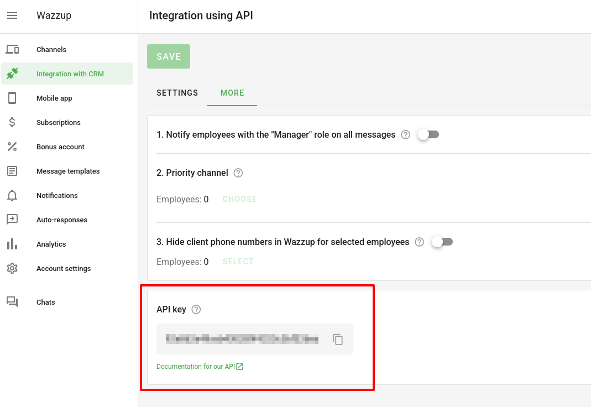Click the Employees: 0 text under Priority channel

(182, 199)
